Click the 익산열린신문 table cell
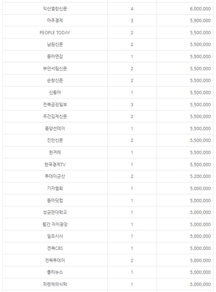216x292 pixels. pos(55,9)
